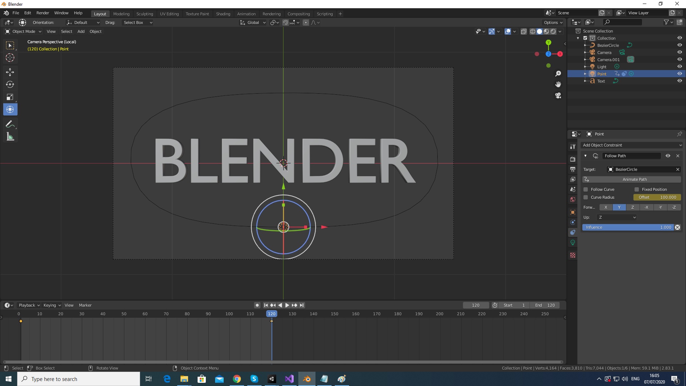Enable the Follow Curve checkbox
This screenshot has width=686, height=386.
(x=586, y=189)
